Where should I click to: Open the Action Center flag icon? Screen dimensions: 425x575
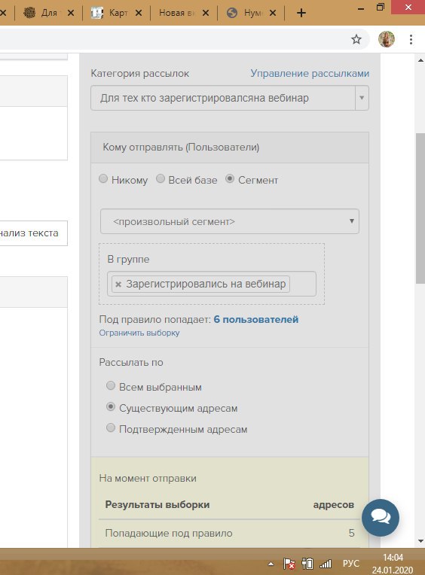(x=289, y=563)
